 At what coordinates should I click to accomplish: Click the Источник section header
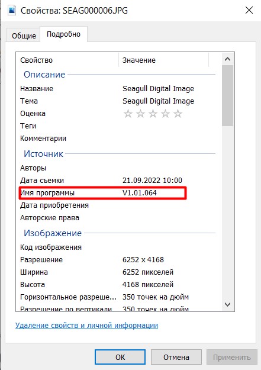click(x=43, y=154)
